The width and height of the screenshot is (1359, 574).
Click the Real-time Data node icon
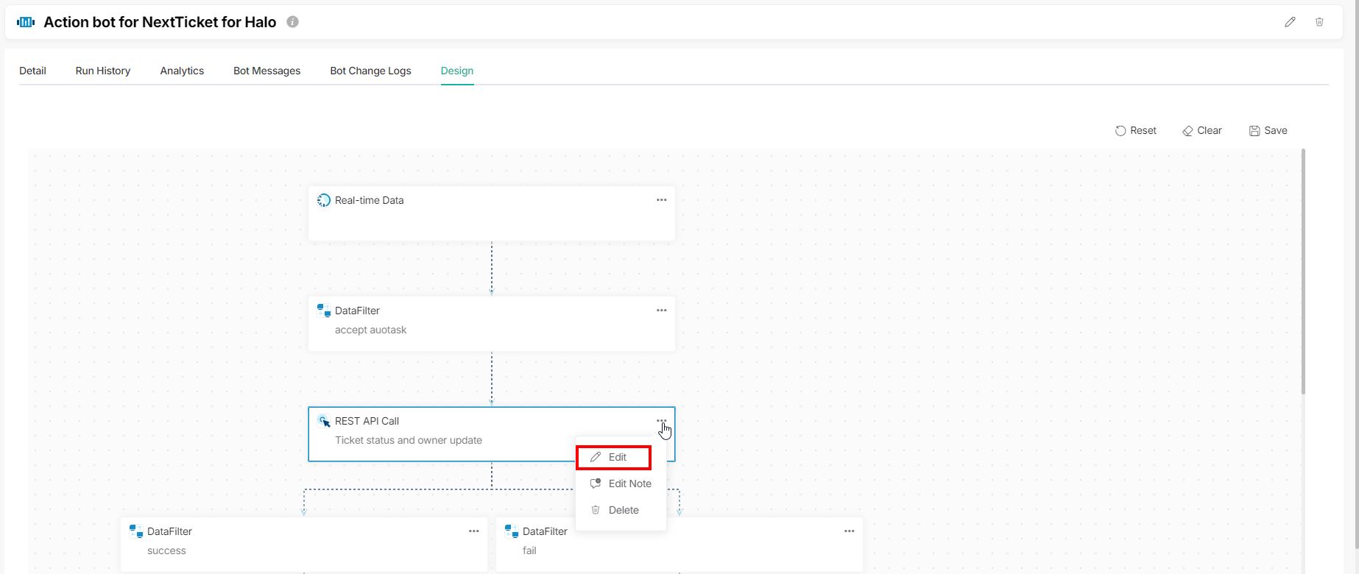tap(323, 200)
